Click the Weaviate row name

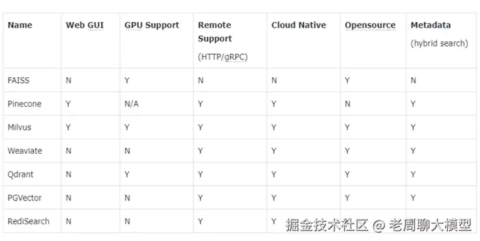[x=25, y=150]
